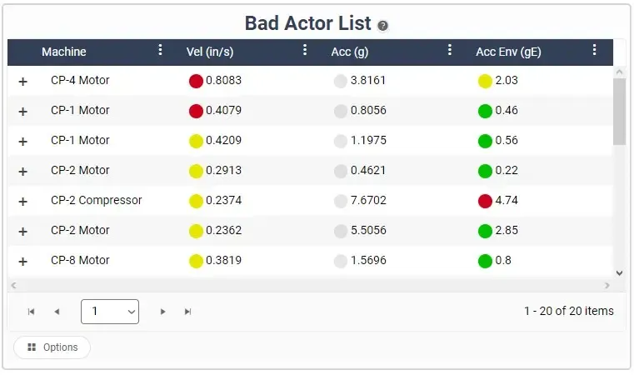This screenshot has width=634, height=375.
Task: Click the help icon beside Bad Actor List
Action: pos(382,26)
